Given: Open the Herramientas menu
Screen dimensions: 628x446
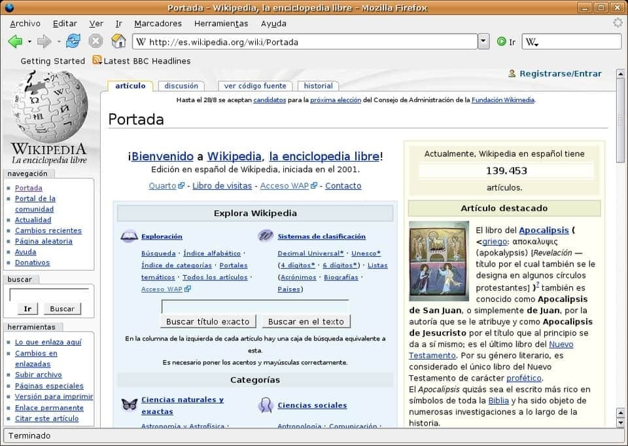Looking at the screenshot, I should [x=221, y=24].
